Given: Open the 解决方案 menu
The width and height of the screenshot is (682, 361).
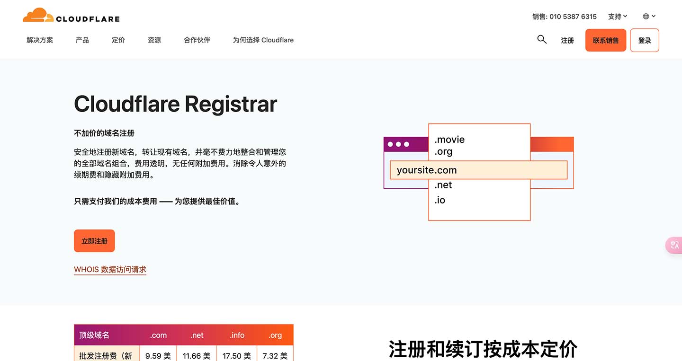Looking at the screenshot, I should tap(40, 40).
